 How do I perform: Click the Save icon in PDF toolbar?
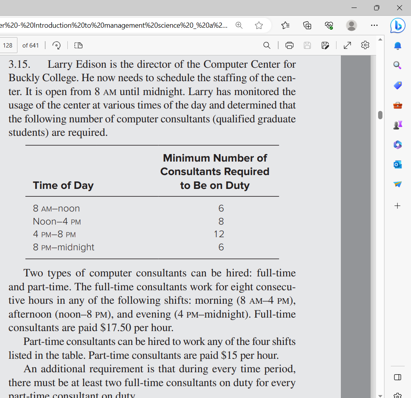307,45
